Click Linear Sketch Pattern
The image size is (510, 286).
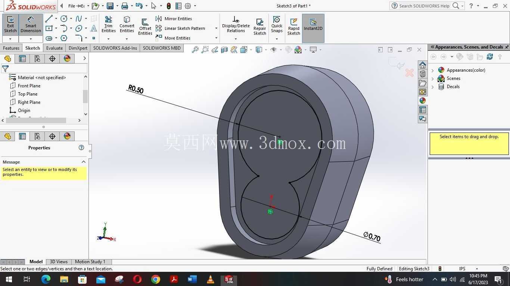[x=180, y=28]
